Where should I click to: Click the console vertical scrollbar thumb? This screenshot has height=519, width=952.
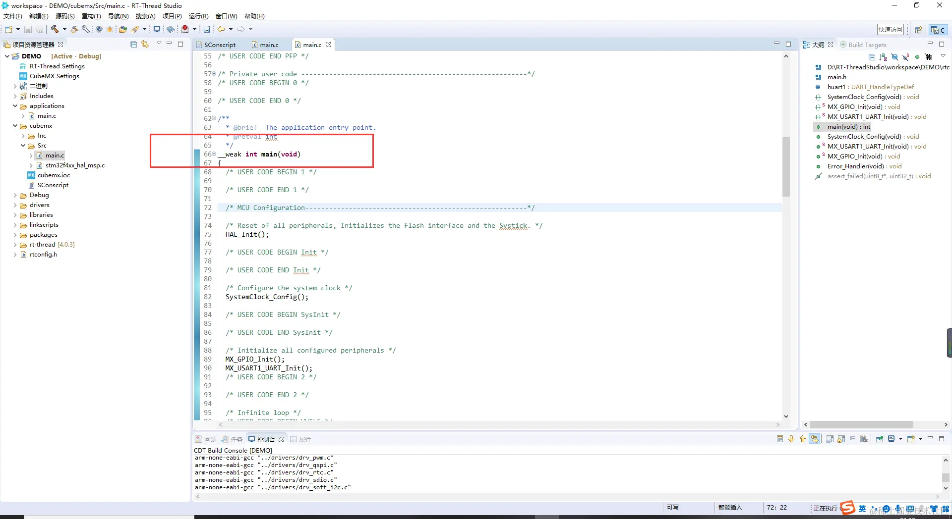(946, 477)
